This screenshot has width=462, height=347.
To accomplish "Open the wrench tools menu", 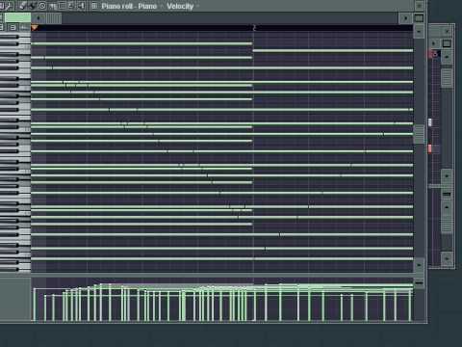I will pyautogui.click(x=9, y=6).
